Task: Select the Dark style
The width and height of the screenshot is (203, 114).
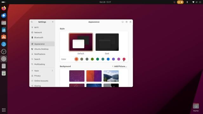Action: pyautogui.click(x=107, y=42)
